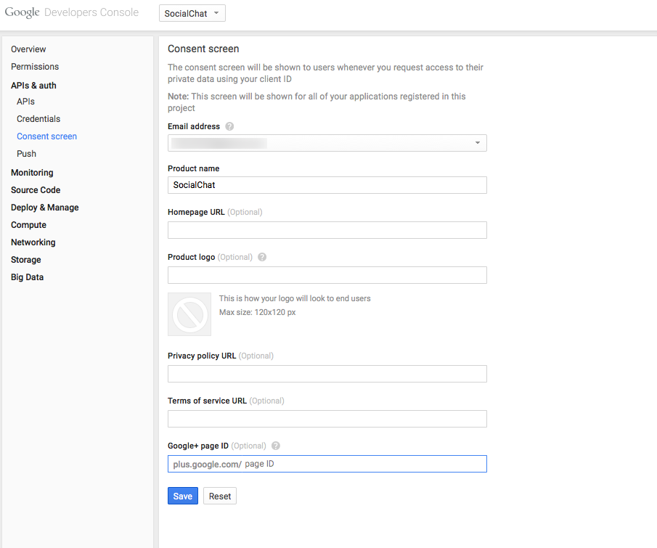The width and height of the screenshot is (657, 548).
Task: Select Credentials in the sidebar
Action: point(38,118)
